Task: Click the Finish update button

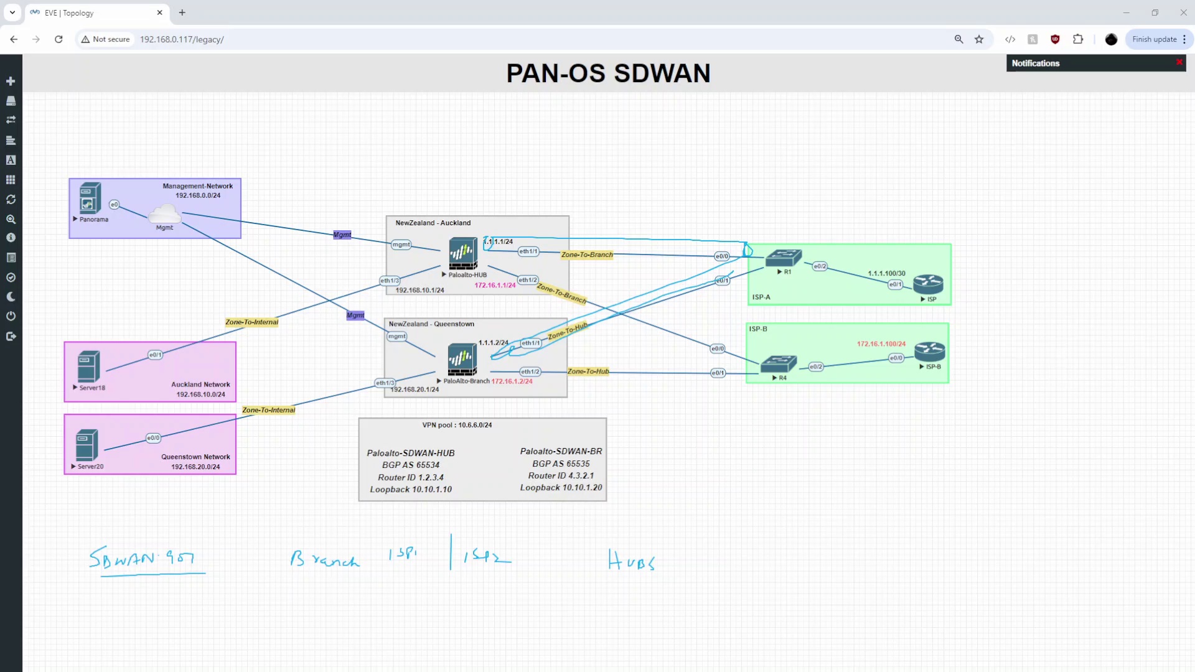Action: point(1154,39)
